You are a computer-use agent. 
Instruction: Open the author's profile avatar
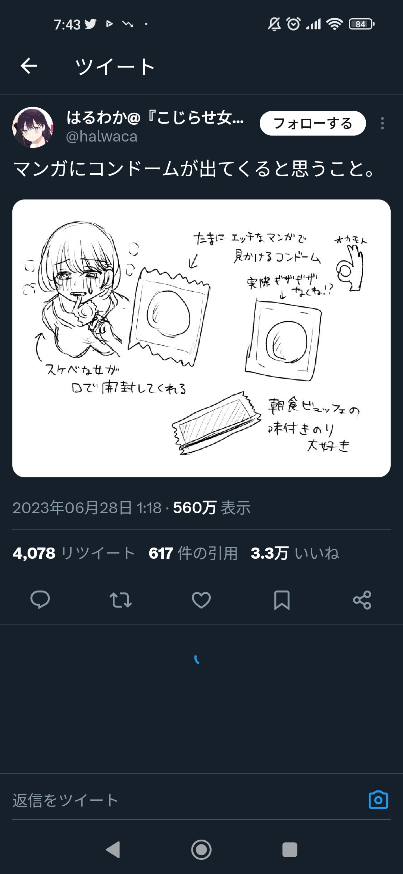pyautogui.click(x=33, y=127)
